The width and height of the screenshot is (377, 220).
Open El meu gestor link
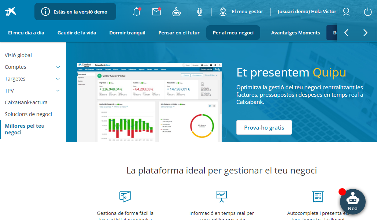(247, 11)
